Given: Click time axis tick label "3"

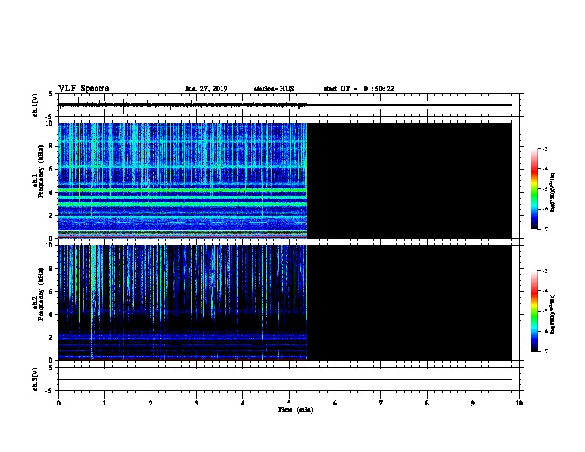Looking at the screenshot, I should (x=196, y=403).
